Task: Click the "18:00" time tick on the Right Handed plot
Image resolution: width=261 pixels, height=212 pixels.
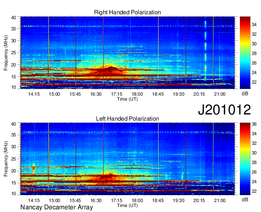Action: coord(137,94)
